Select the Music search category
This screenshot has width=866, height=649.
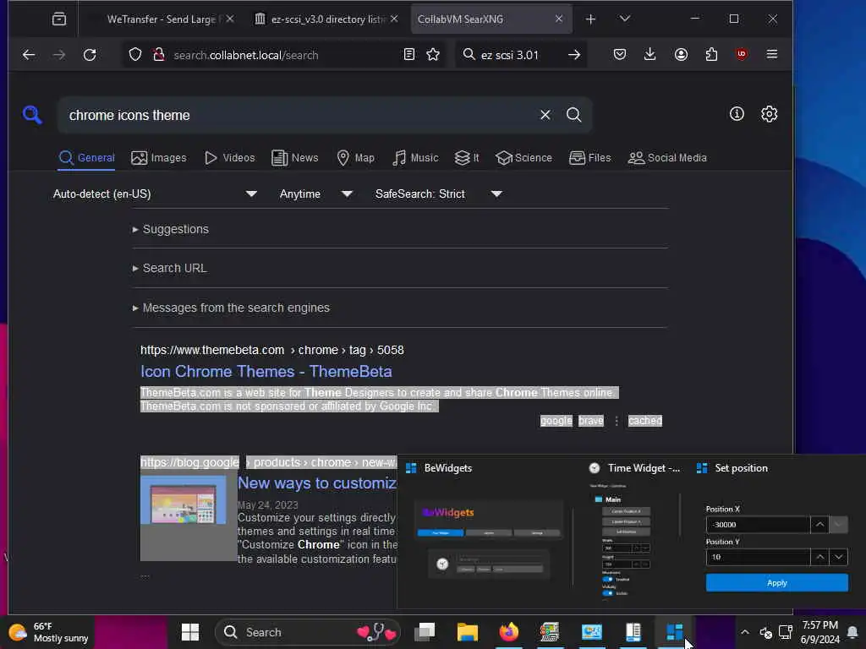(415, 158)
